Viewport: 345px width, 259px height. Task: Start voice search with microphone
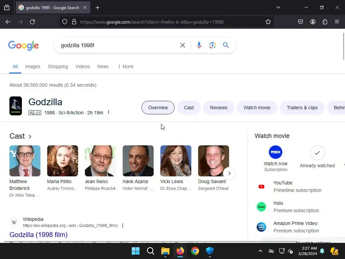(199, 45)
